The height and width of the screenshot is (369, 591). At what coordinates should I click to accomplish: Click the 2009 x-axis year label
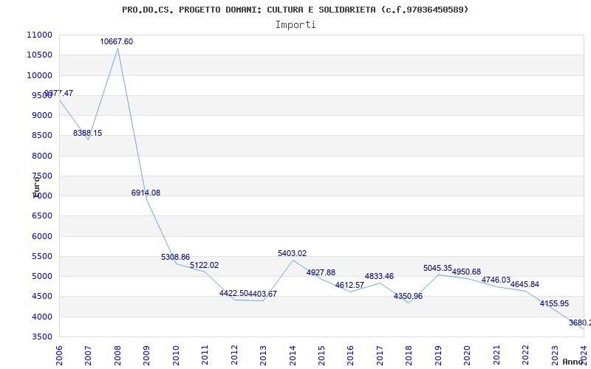[x=146, y=355]
